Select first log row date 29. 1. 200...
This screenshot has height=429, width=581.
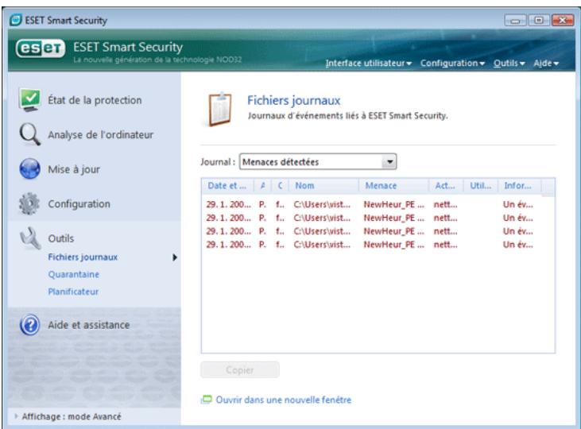pyautogui.click(x=228, y=204)
